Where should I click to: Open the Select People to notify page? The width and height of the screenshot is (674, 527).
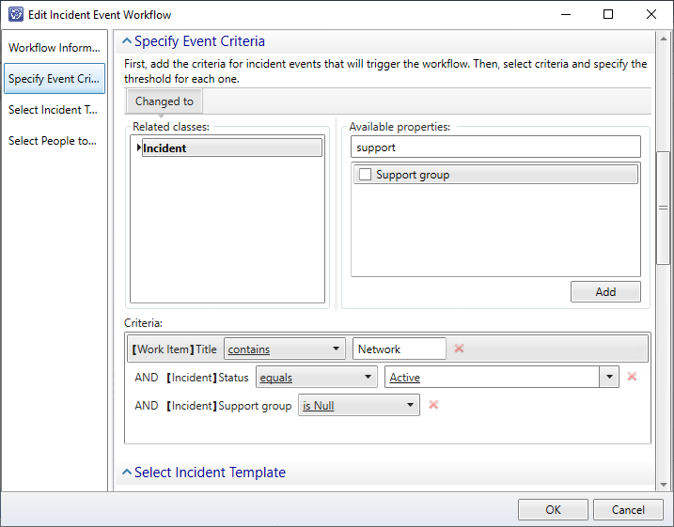[54, 141]
